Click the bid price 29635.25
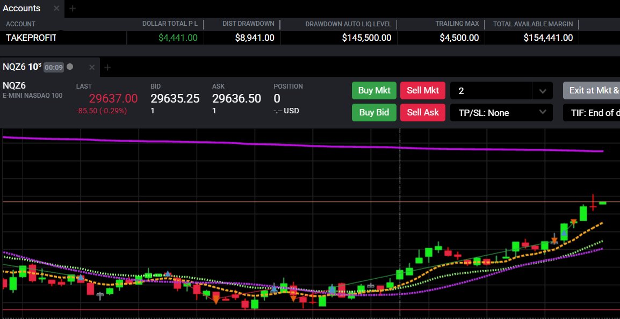This screenshot has height=319, width=620. [x=175, y=98]
